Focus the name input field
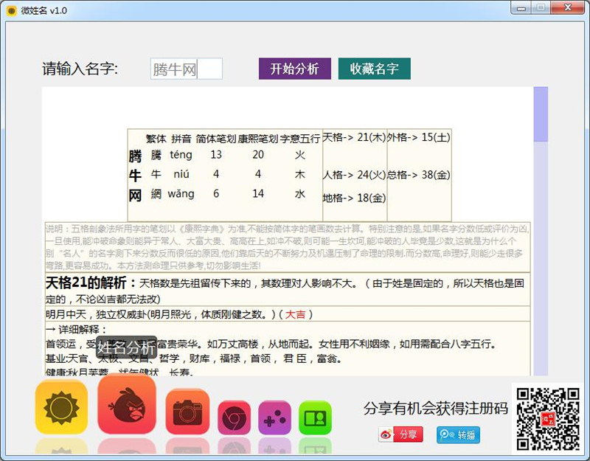The height and width of the screenshot is (461, 590). (x=186, y=69)
